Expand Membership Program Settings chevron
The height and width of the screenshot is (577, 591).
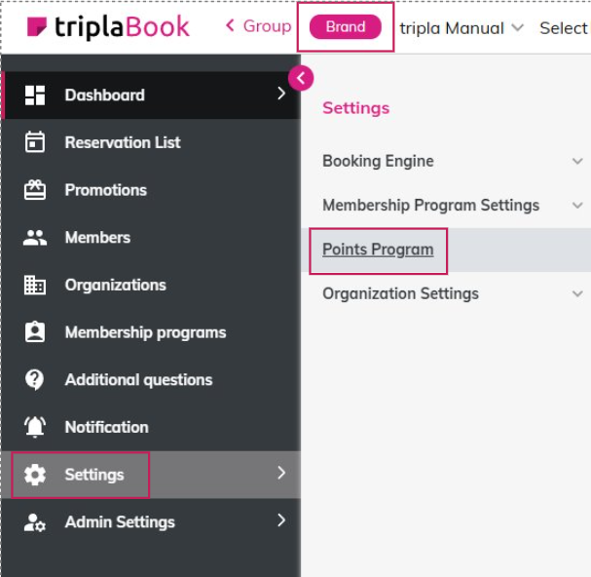click(576, 206)
